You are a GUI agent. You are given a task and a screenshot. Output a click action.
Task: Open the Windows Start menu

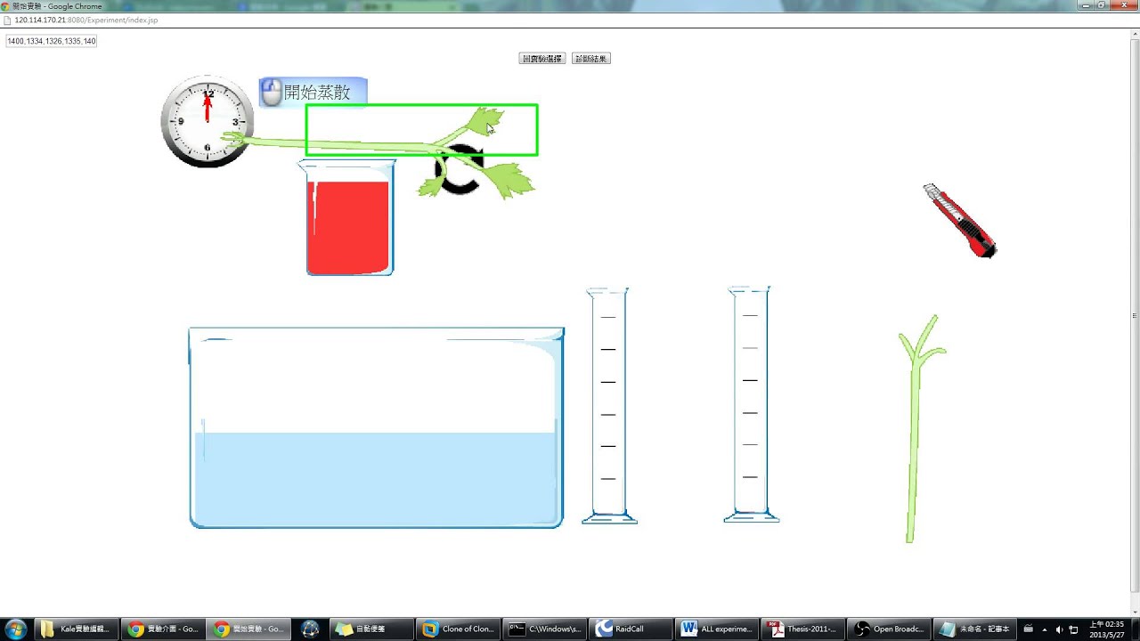[15, 629]
